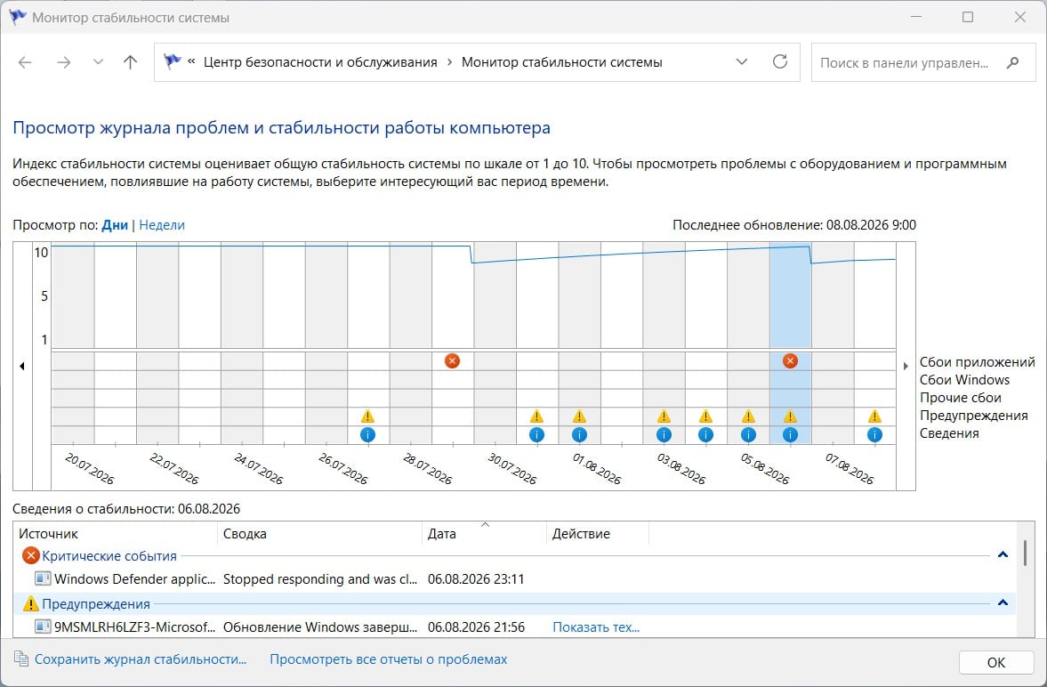Viewport: 1047px width, 687px height.
Task: Expand the breadcrumb arrow after Центр безопасности и обслуживания
Action: pos(449,62)
